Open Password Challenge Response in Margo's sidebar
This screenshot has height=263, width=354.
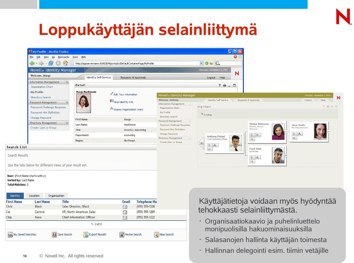coord(48,107)
